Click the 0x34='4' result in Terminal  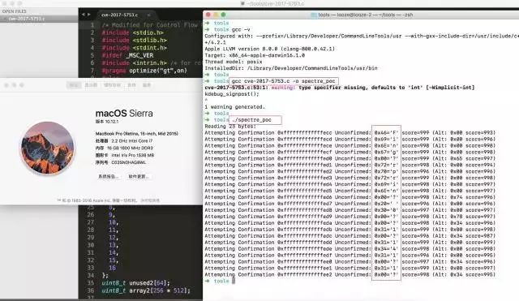[386, 249]
